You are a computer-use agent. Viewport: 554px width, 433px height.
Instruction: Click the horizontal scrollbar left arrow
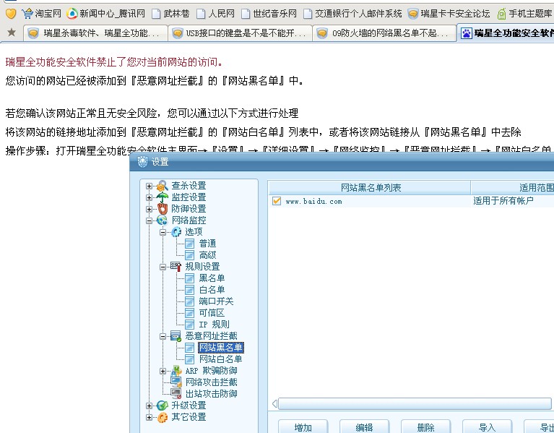[x=275, y=403]
